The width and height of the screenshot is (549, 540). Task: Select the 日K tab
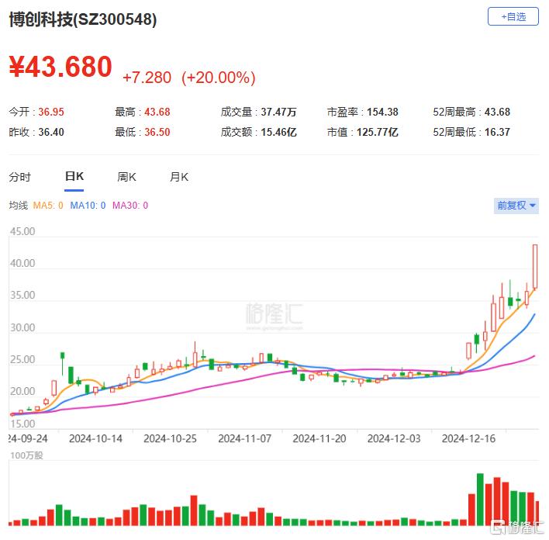[x=74, y=176]
